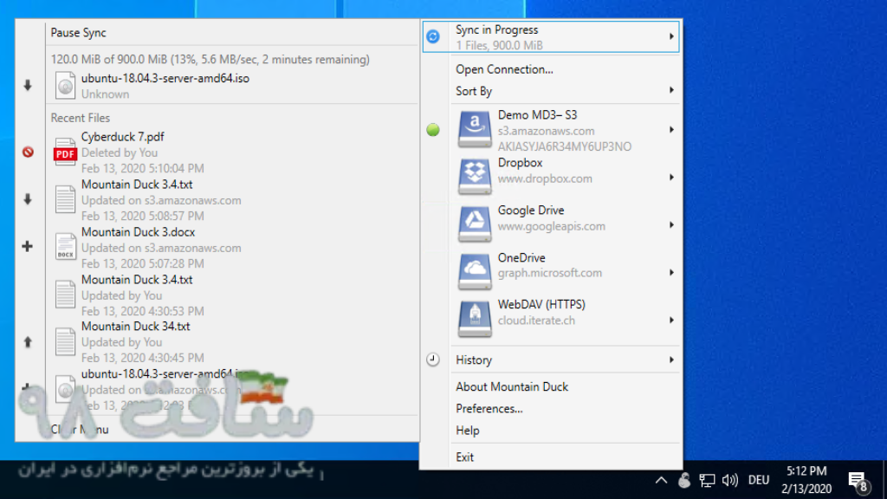
Task: Expand the Demo MD3 S3 submenu arrow
Action: (x=671, y=130)
